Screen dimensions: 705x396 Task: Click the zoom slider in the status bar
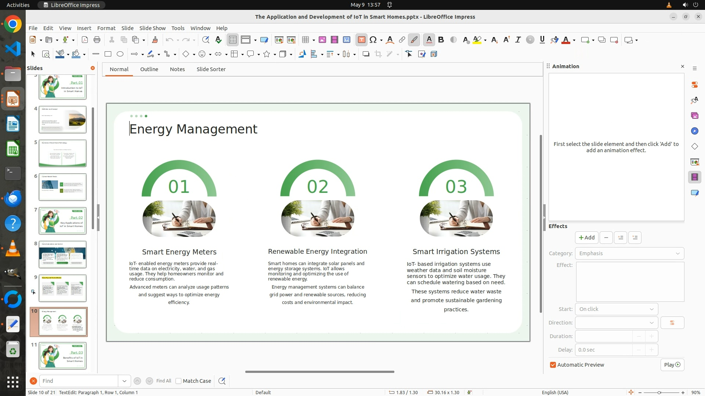(x=659, y=393)
